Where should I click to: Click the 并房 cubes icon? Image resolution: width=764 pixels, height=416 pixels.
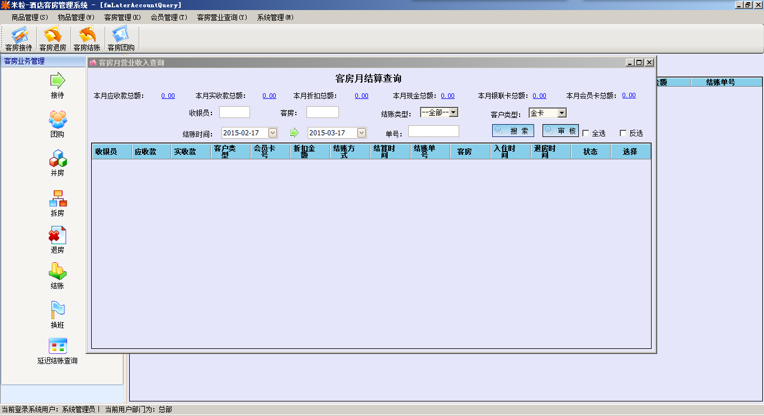[58, 159]
